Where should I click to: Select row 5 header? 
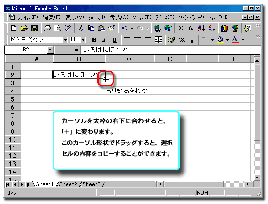pos(13,99)
